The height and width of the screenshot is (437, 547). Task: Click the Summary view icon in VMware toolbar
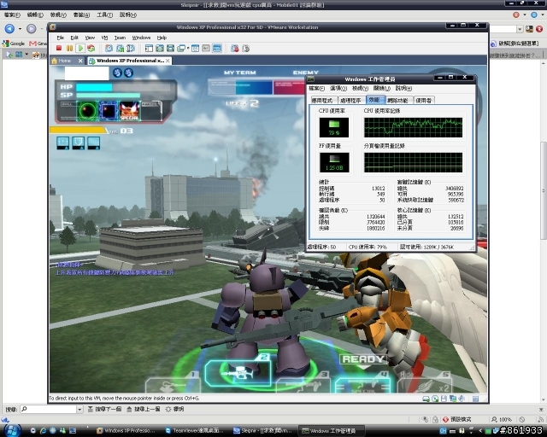[x=195, y=48]
